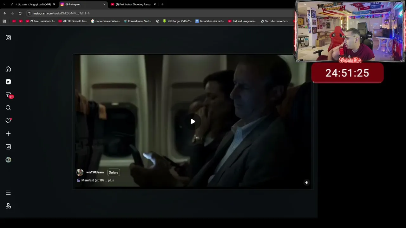Open the tab search dropdown arrow
Image resolution: width=406 pixels, height=228 pixels.
4,4
